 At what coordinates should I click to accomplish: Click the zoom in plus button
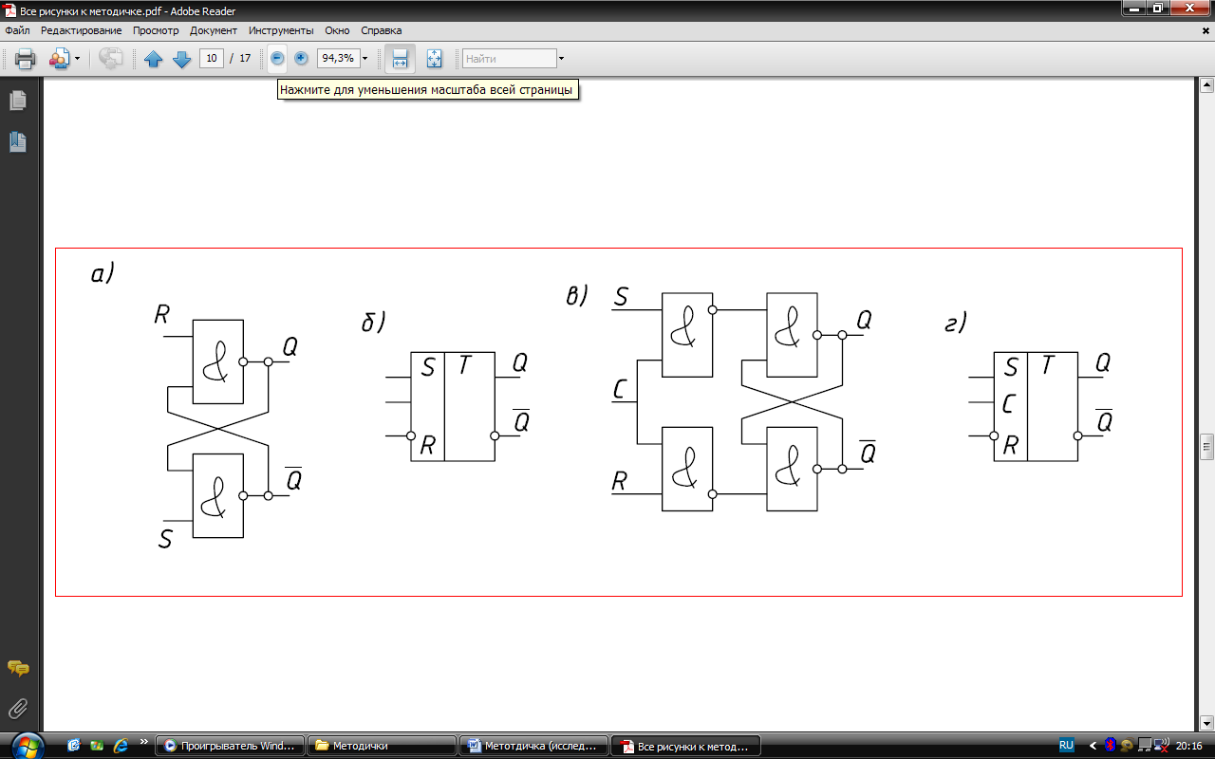coord(302,59)
